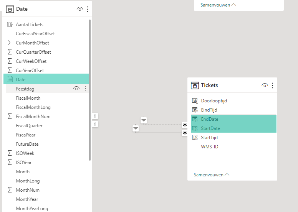Open more options for Date table
The width and height of the screenshot is (298, 212).
[88, 9]
